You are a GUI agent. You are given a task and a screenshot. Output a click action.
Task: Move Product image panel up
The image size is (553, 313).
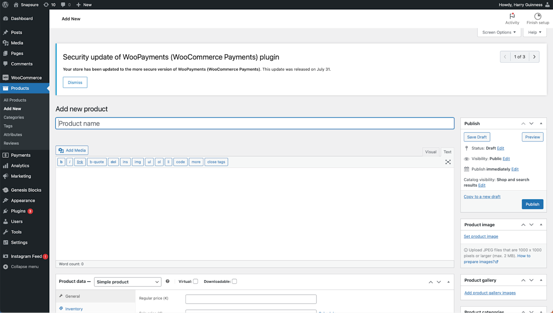523,225
